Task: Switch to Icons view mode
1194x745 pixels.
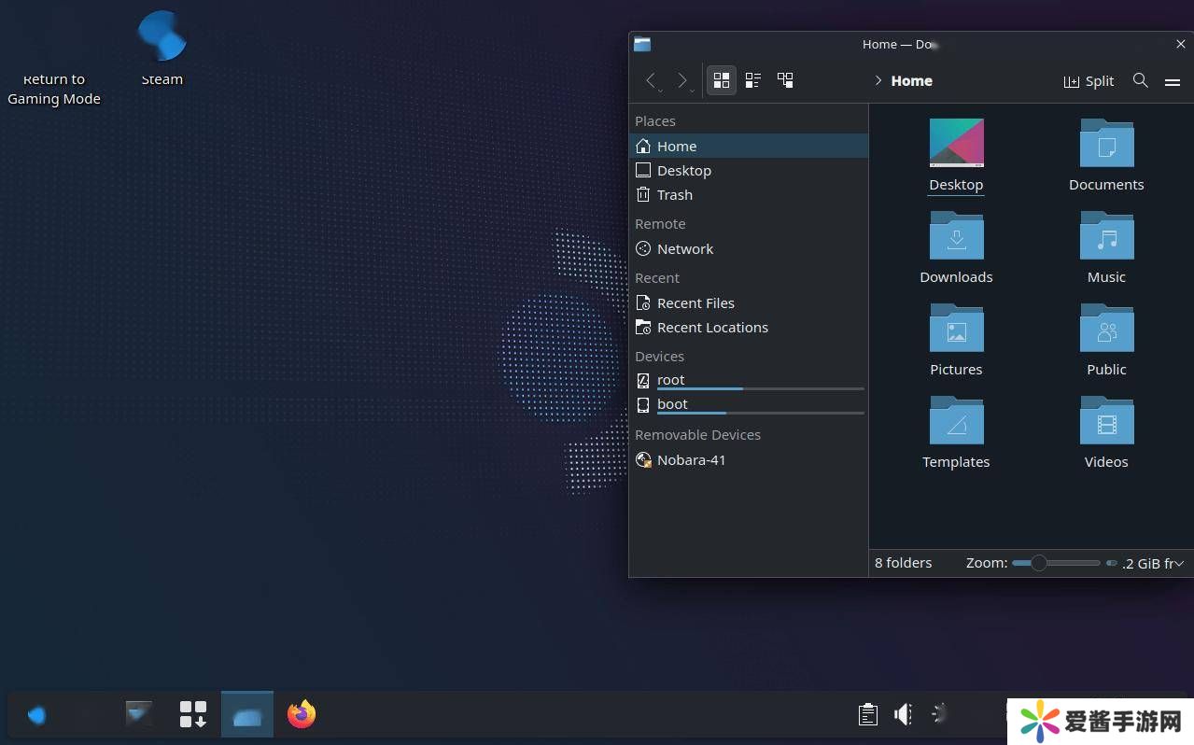Action: 721,80
